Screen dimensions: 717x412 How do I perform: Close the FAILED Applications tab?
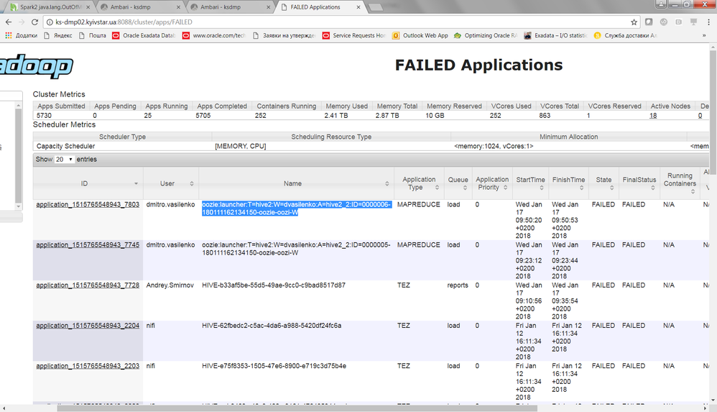(358, 7)
